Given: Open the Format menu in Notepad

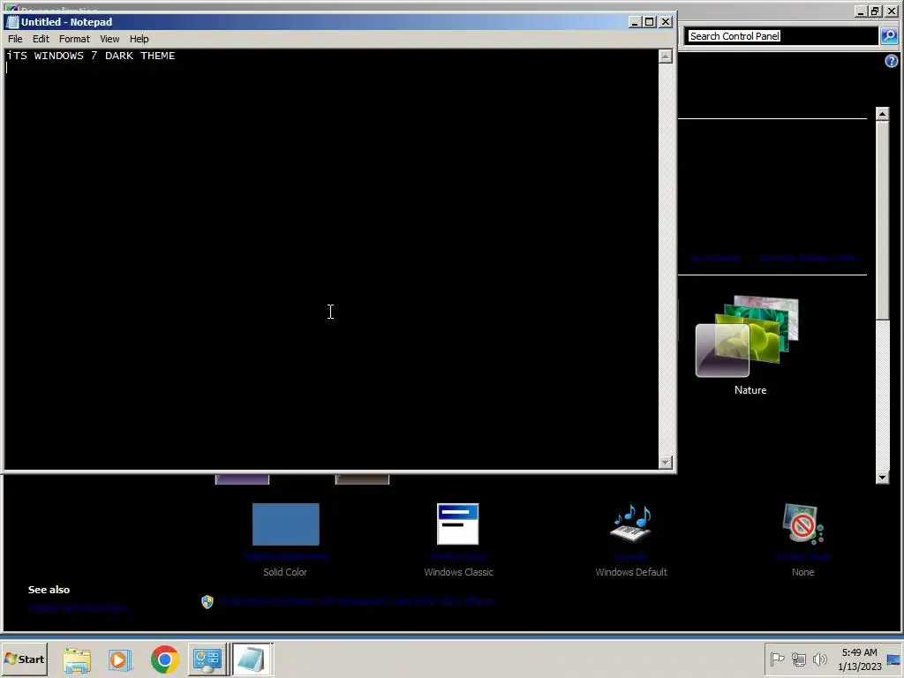Looking at the screenshot, I should pyautogui.click(x=74, y=39).
